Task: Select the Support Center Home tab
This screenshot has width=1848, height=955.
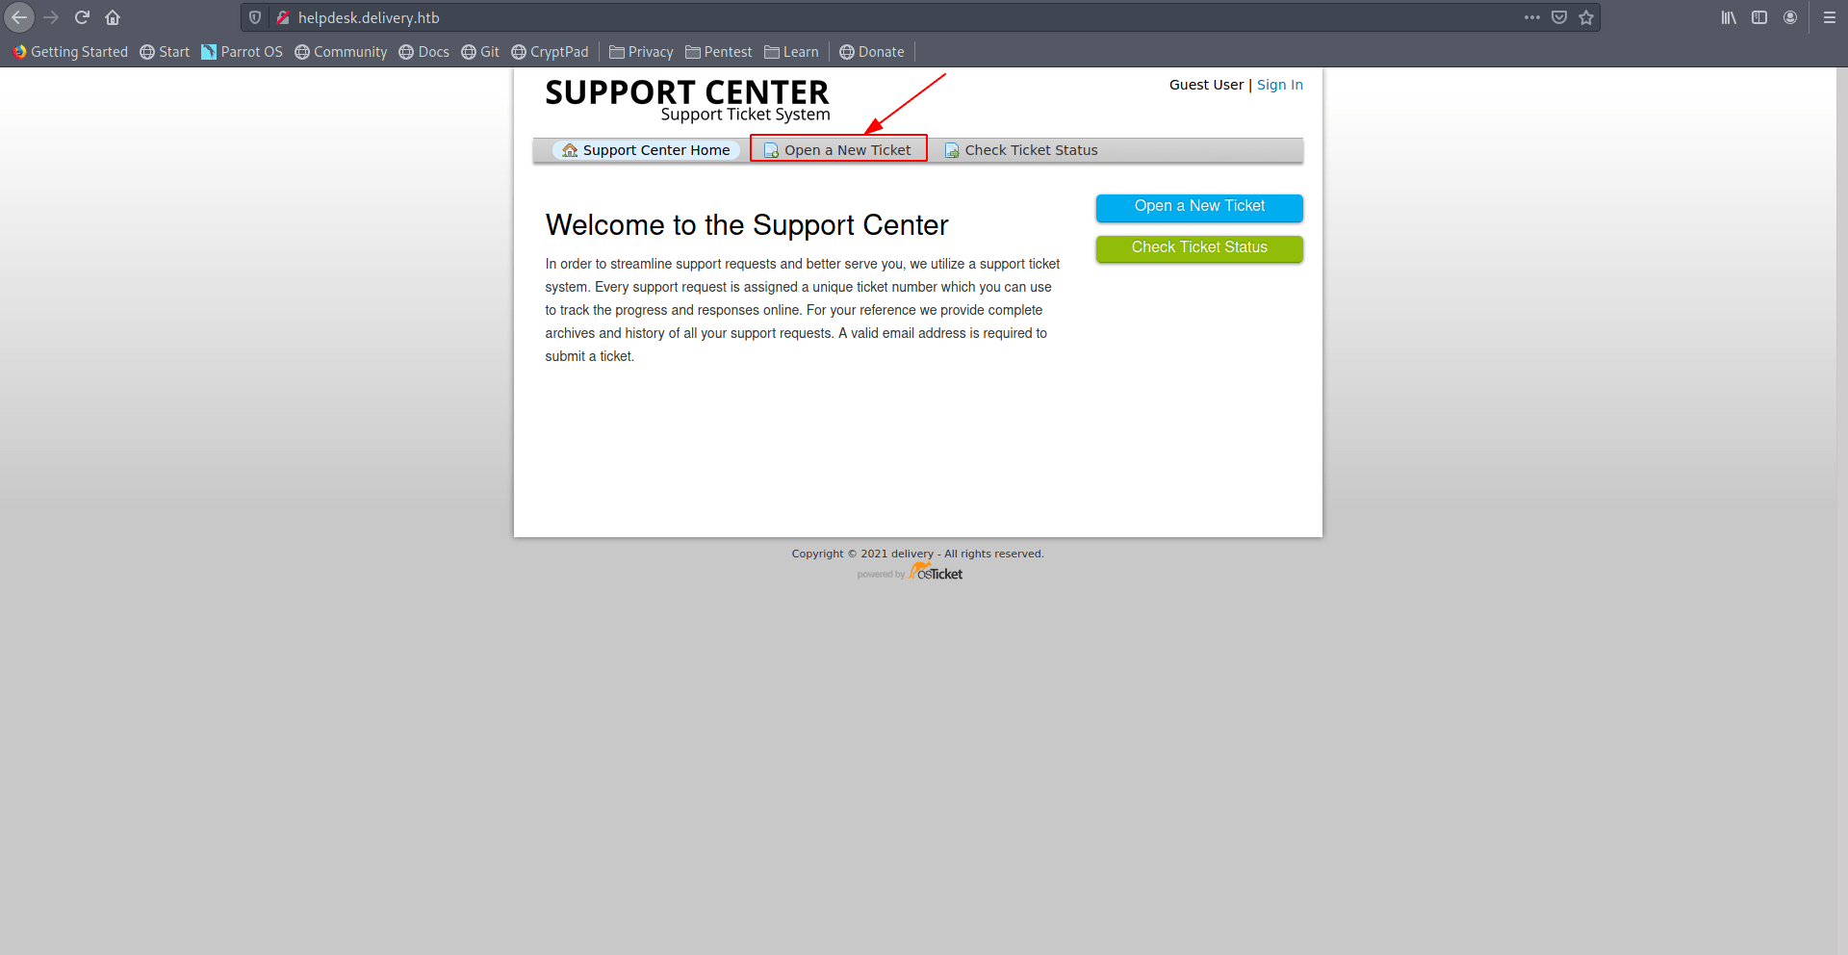Action: click(x=647, y=150)
